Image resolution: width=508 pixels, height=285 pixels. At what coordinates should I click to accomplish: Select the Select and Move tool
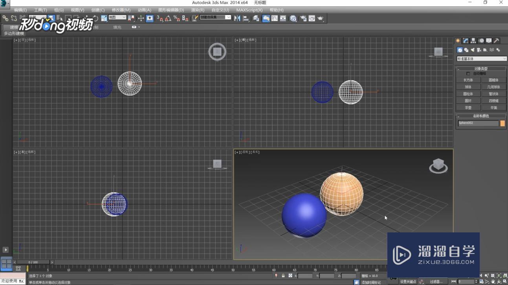[x=87, y=18]
